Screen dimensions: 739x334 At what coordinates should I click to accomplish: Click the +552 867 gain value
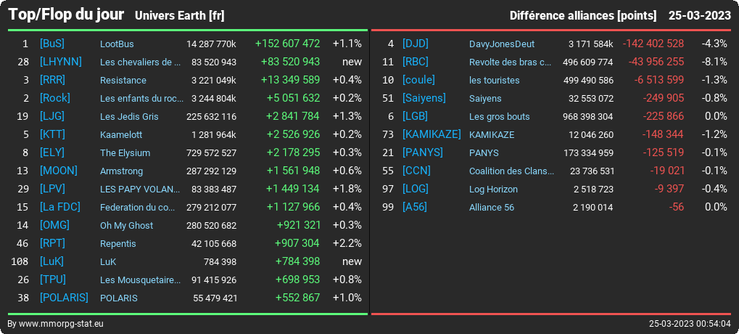pyautogui.click(x=298, y=298)
